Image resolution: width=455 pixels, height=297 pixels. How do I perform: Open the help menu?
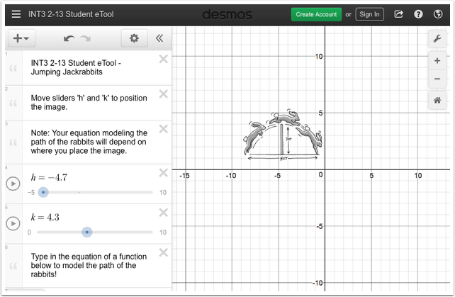click(418, 14)
